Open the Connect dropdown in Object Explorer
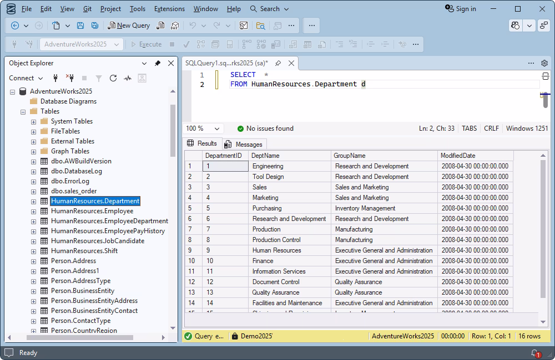 [x=26, y=78]
